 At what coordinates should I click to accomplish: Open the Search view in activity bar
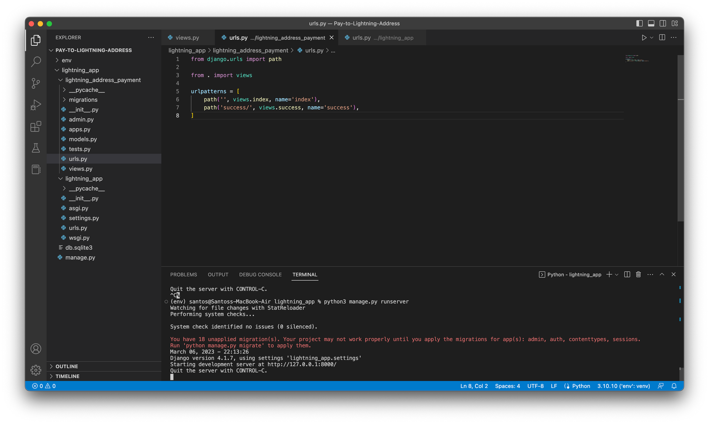36,62
